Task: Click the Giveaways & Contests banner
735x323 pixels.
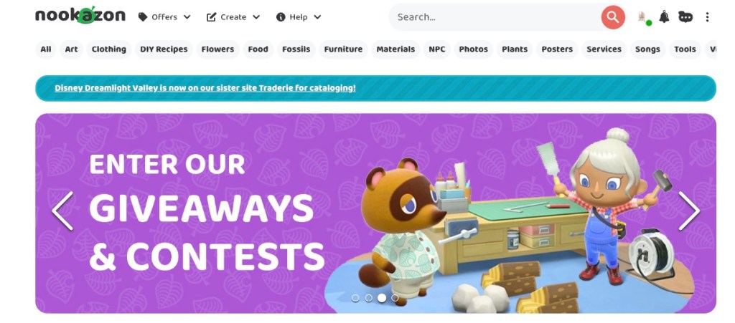Action: pyautogui.click(x=375, y=213)
